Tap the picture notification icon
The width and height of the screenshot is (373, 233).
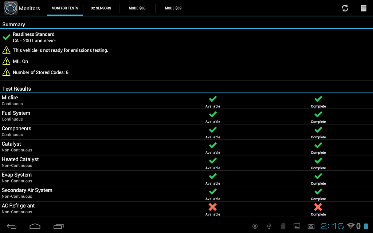click(x=297, y=226)
